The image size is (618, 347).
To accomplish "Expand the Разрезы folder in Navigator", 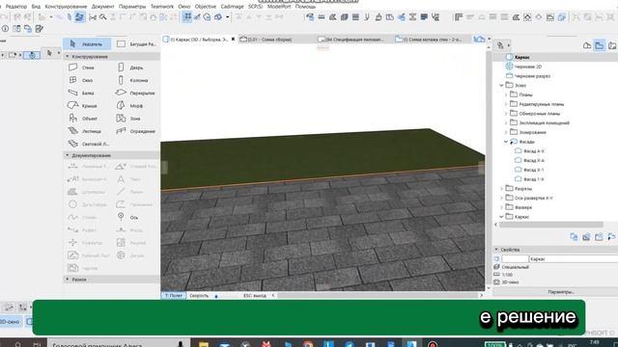I will click(x=502, y=189).
